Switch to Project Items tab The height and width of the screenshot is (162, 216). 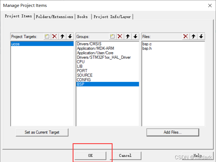tap(18, 16)
